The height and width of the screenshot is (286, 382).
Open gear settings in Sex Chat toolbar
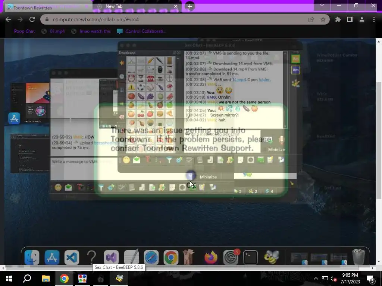179,160
